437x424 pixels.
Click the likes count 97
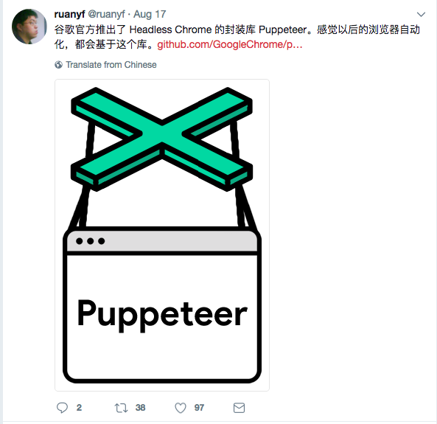pyautogui.click(x=199, y=408)
